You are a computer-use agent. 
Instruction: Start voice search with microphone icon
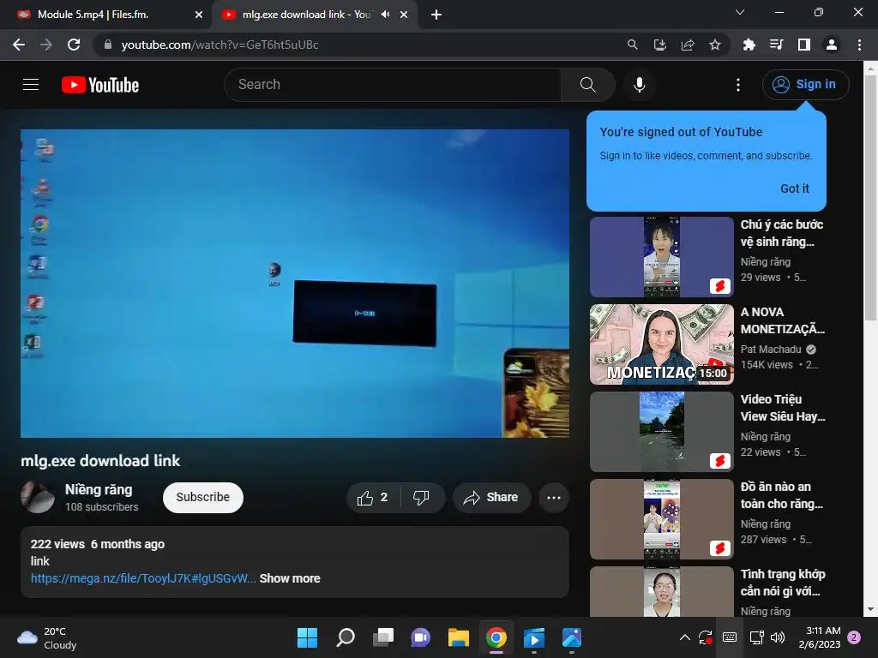(x=639, y=85)
